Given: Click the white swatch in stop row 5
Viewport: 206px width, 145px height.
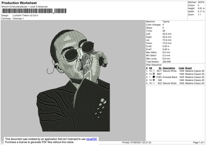Looking at the screenshot, I should coord(154,83).
